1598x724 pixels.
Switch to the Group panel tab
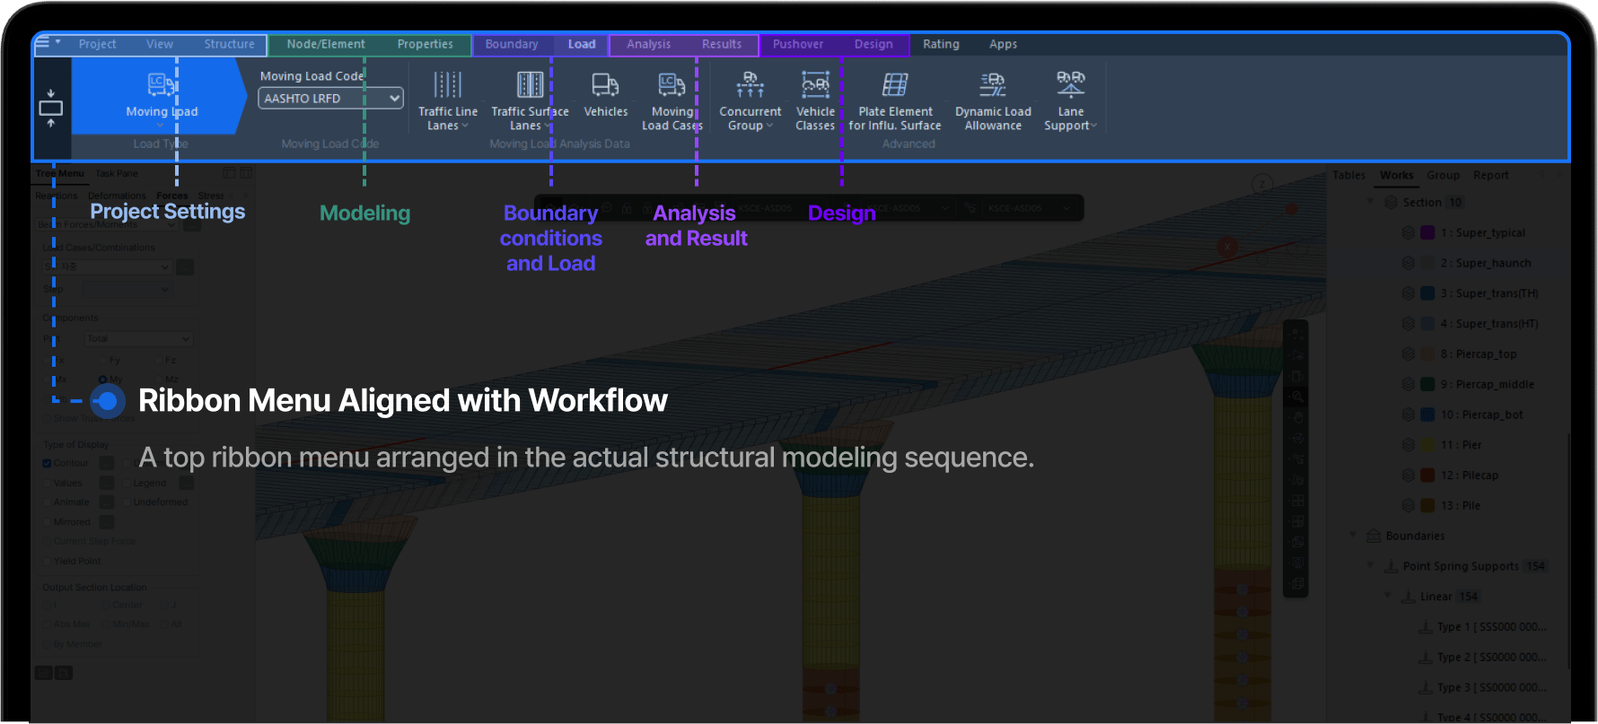point(1443,175)
